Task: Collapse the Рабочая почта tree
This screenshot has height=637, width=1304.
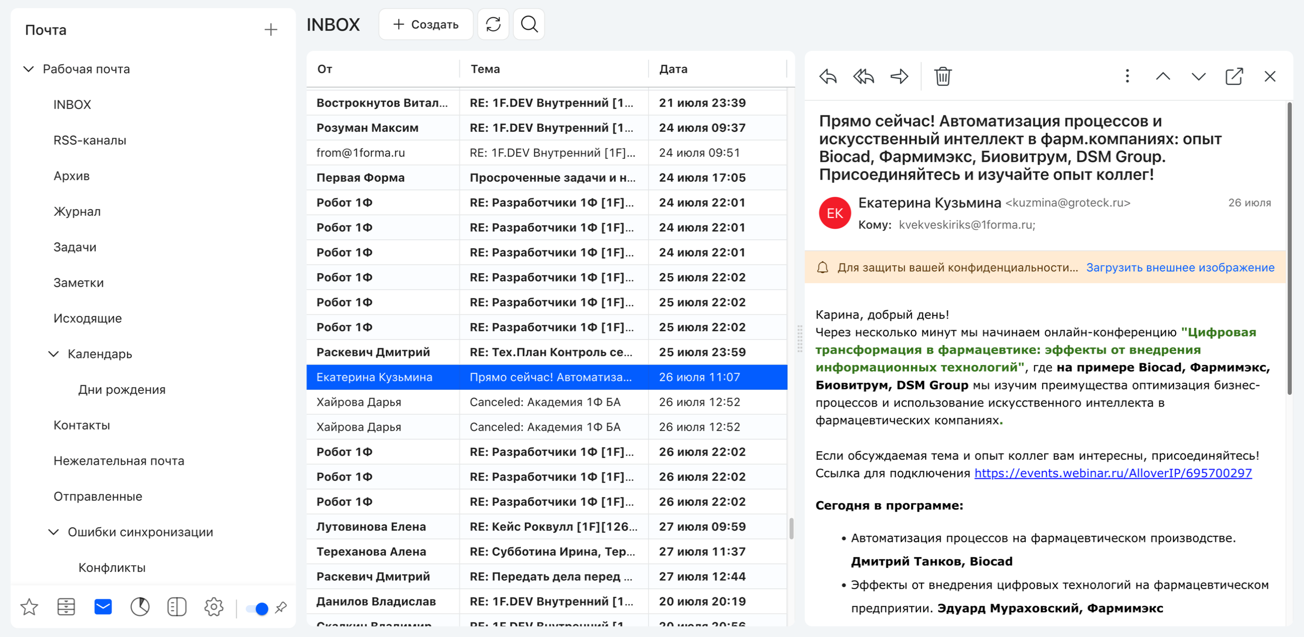Action: 29,69
